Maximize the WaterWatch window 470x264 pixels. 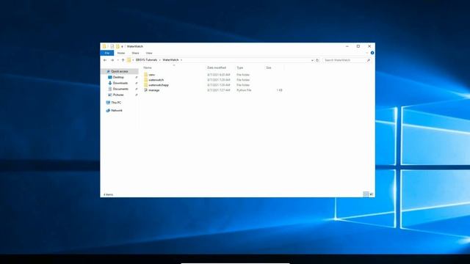[358, 46]
